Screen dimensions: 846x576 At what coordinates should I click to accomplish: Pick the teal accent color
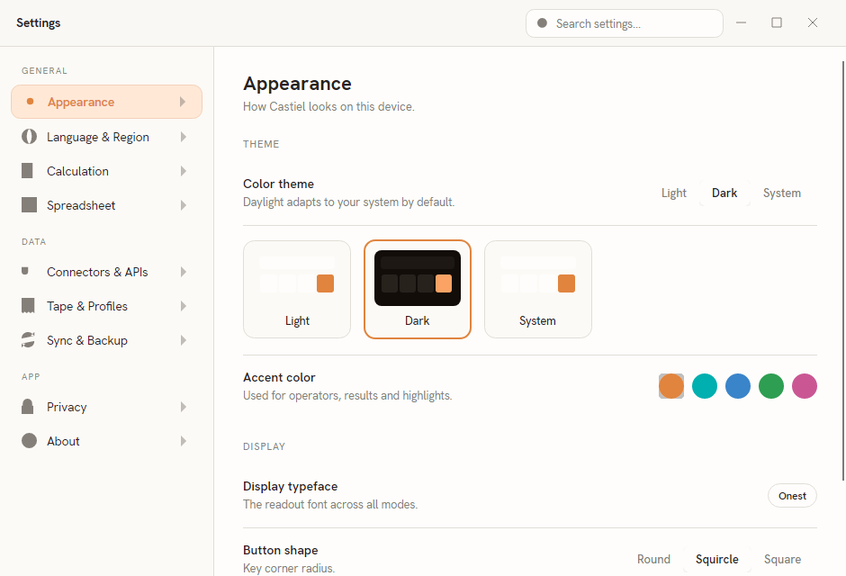point(705,386)
